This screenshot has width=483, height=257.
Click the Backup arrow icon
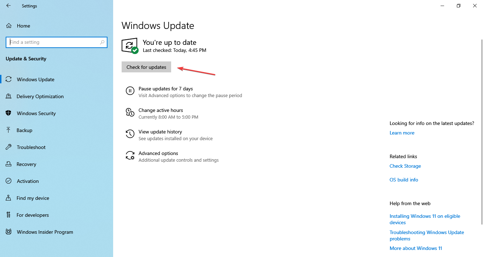[9, 130]
